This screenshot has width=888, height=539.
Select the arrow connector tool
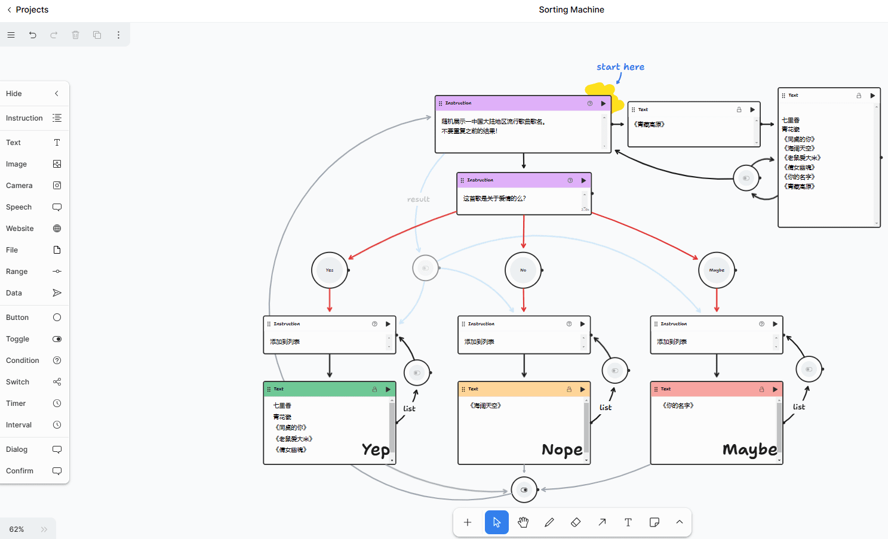click(602, 522)
